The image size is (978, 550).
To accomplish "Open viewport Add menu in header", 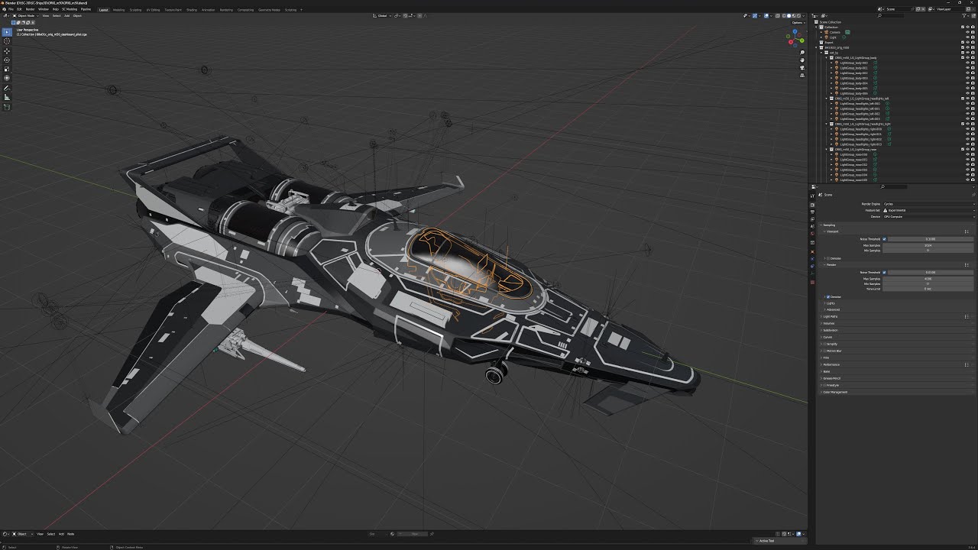I will (x=67, y=15).
